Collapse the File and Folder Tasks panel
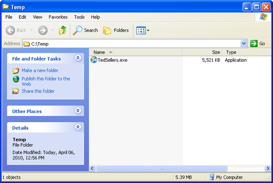Viewport: 273px width, 183px height. click(x=78, y=58)
